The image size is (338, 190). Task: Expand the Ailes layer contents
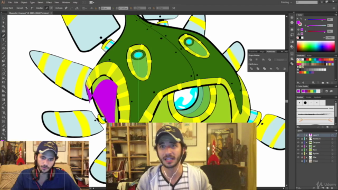click(306, 157)
